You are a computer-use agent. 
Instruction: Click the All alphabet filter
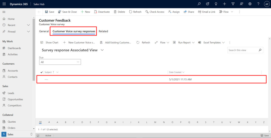coord(40,122)
